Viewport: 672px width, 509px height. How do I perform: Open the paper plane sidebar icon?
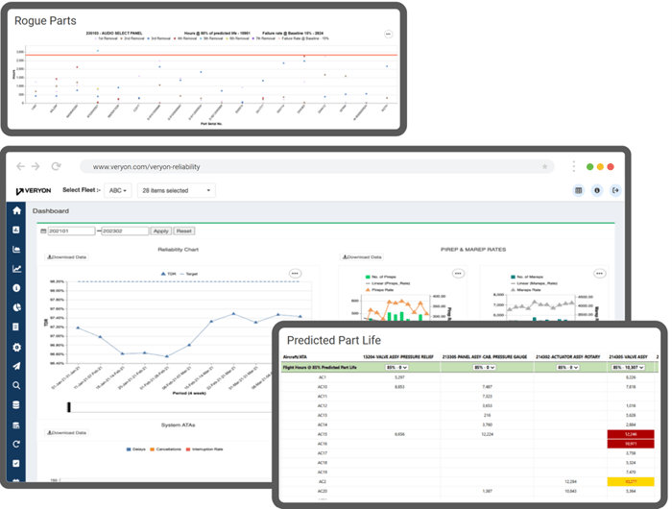pos(16,366)
